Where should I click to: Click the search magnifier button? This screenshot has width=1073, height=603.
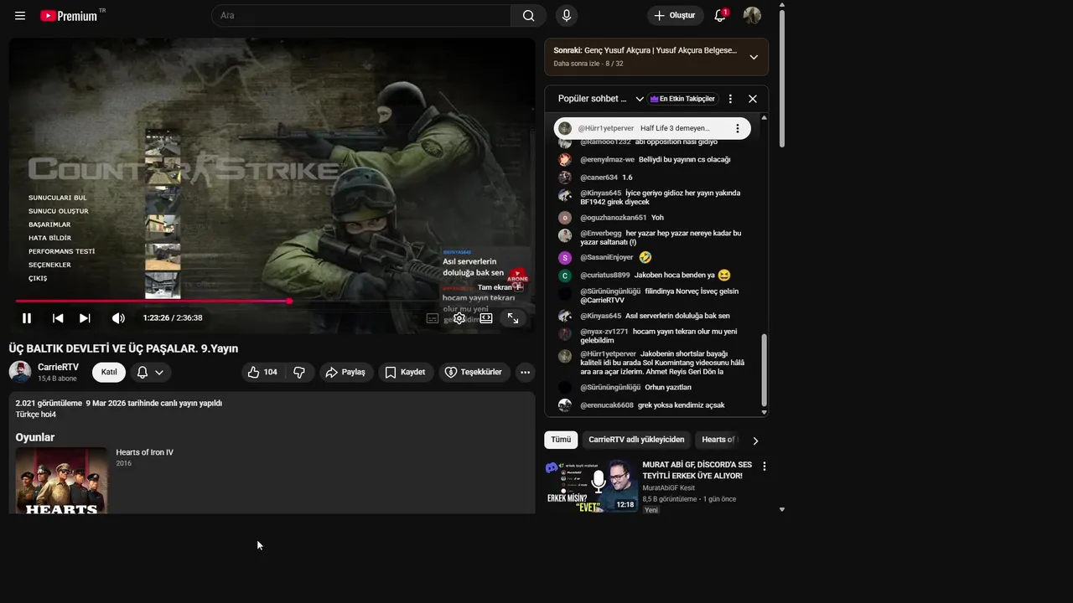point(529,16)
